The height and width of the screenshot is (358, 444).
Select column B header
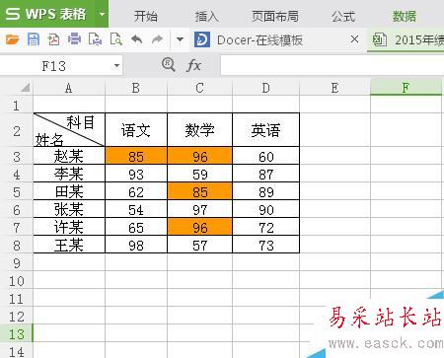(x=136, y=88)
